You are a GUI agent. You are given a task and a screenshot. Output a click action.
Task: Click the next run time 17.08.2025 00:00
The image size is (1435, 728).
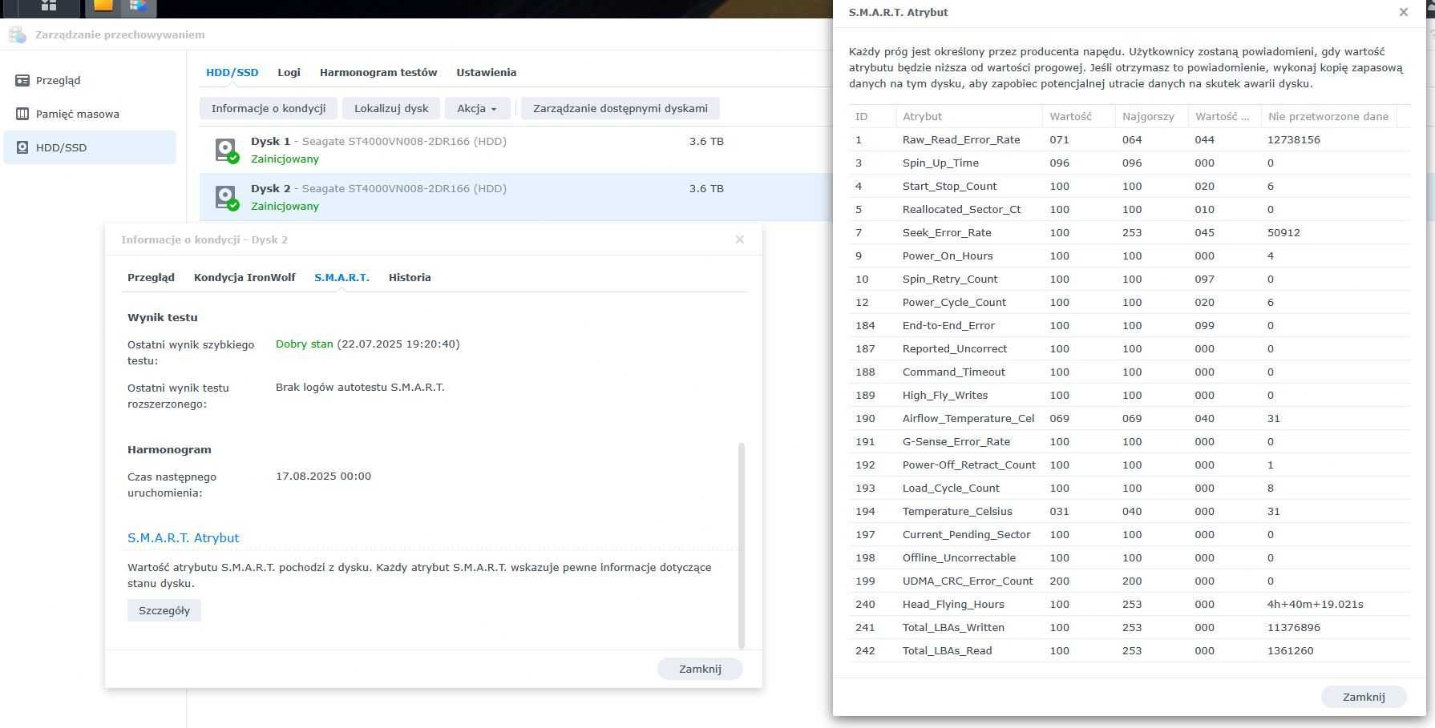click(323, 476)
